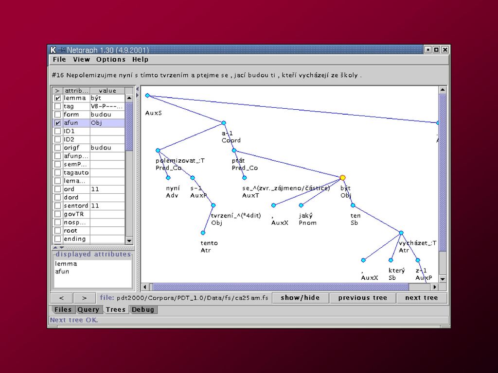Viewport: 498px width, 373px height.
Task: Click the tree view vertical scrollbar thumb
Action: coord(443,172)
